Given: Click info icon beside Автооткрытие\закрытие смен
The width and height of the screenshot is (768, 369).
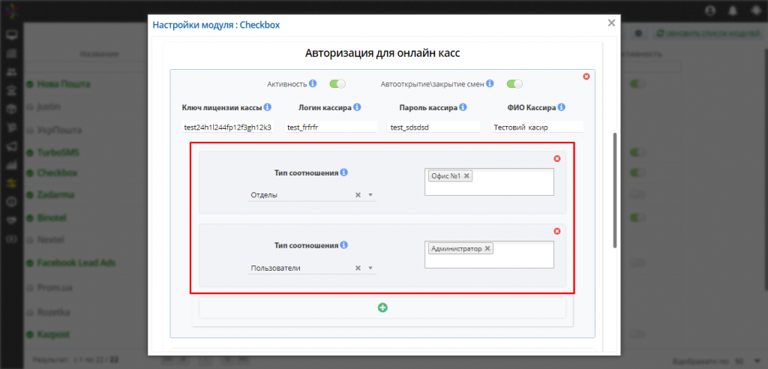Looking at the screenshot, I should 490,83.
